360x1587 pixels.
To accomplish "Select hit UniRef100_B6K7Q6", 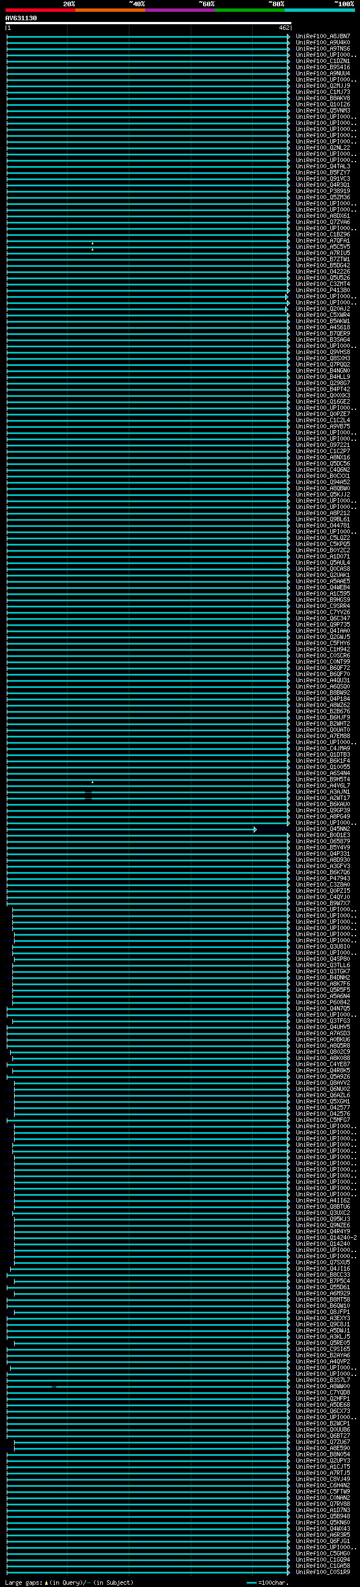I will click(x=323, y=873).
